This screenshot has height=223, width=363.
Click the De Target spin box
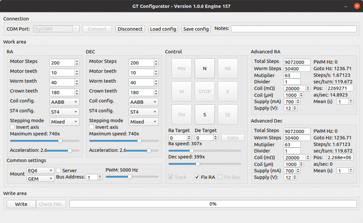coord(206,138)
